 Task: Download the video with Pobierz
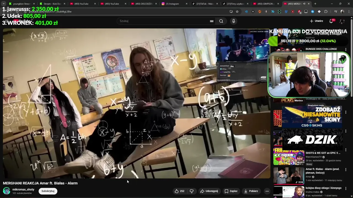251,191
